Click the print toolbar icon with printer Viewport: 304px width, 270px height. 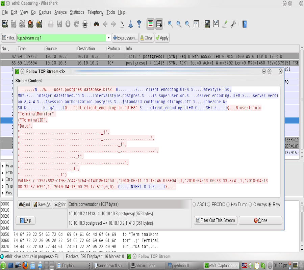point(85,24)
